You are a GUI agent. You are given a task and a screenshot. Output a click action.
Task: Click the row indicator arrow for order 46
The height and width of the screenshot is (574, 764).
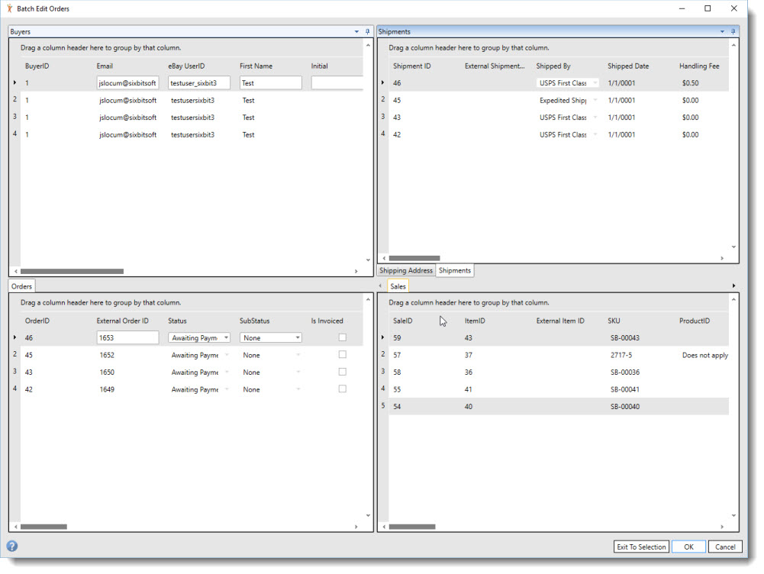pos(15,337)
